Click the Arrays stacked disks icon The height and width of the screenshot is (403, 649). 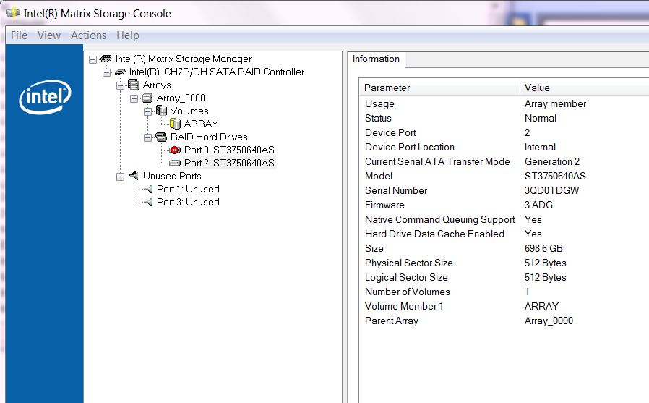tap(134, 85)
